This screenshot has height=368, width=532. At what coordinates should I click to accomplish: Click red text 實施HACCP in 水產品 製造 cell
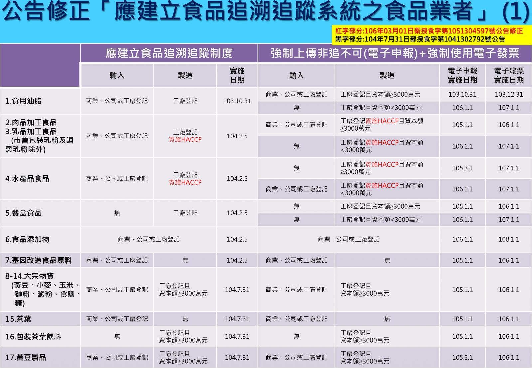[185, 182]
